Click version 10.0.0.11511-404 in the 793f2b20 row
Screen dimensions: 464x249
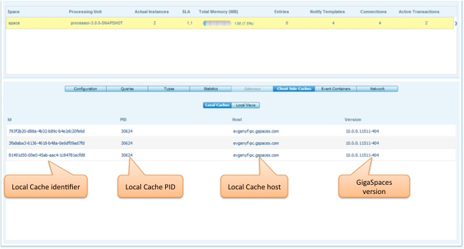[x=362, y=131]
